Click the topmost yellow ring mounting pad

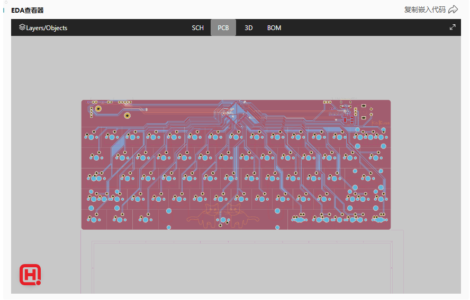tap(98, 108)
